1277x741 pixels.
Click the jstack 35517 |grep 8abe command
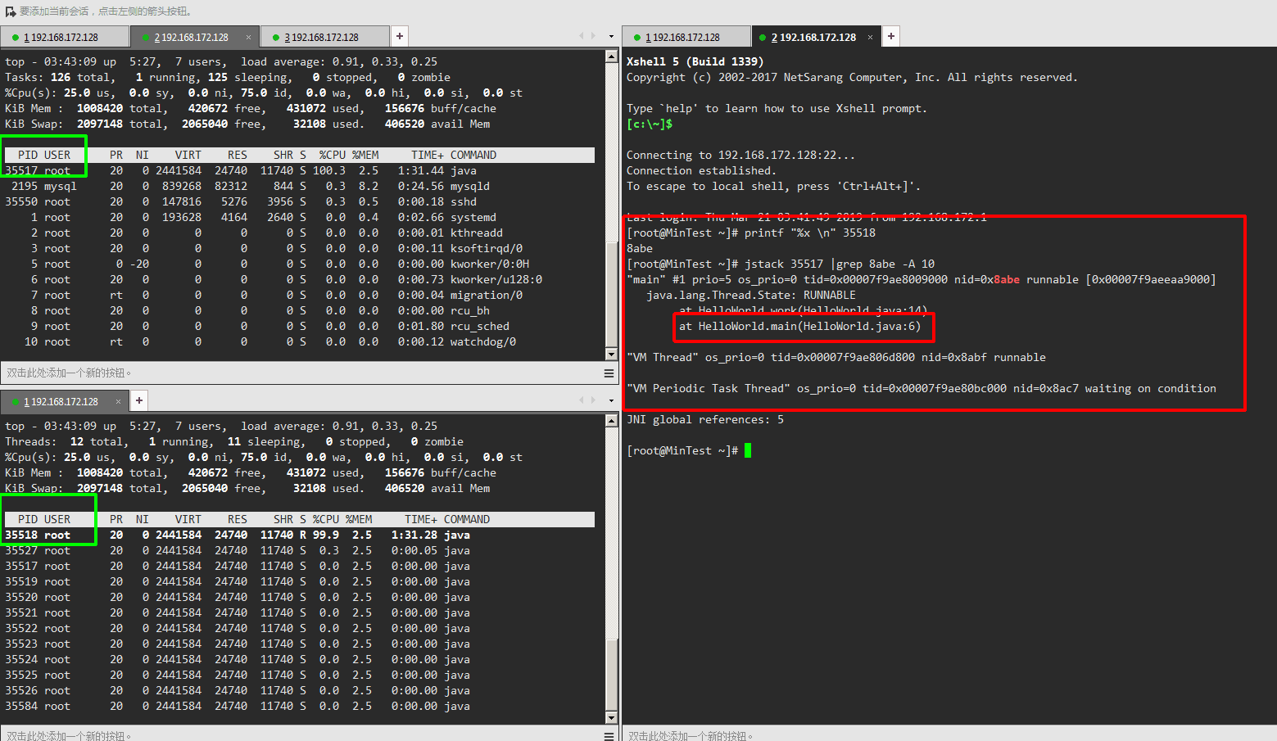pyautogui.click(x=840, y=264)
